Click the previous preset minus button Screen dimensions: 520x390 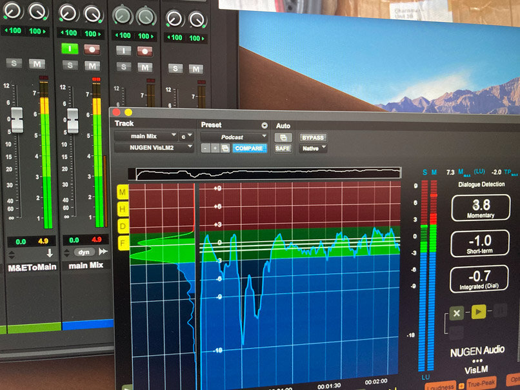206,148
